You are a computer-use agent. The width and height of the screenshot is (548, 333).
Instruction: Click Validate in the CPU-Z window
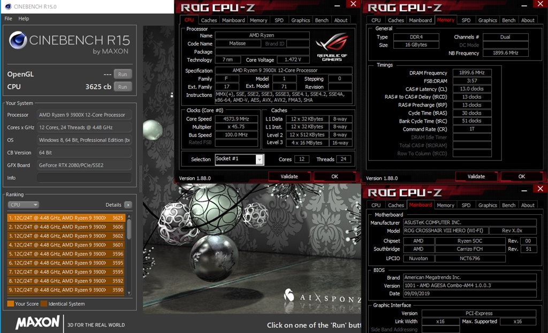point(290,176)
